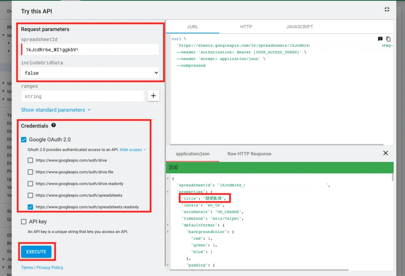Viewport: 405px width, 276px height.
Task: Toggle the Google OAuth 2.0 checkbox
Action: point(24,139)
